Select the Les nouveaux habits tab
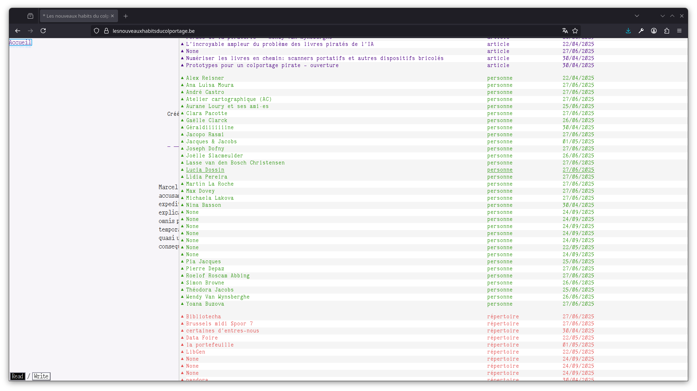 76,16
